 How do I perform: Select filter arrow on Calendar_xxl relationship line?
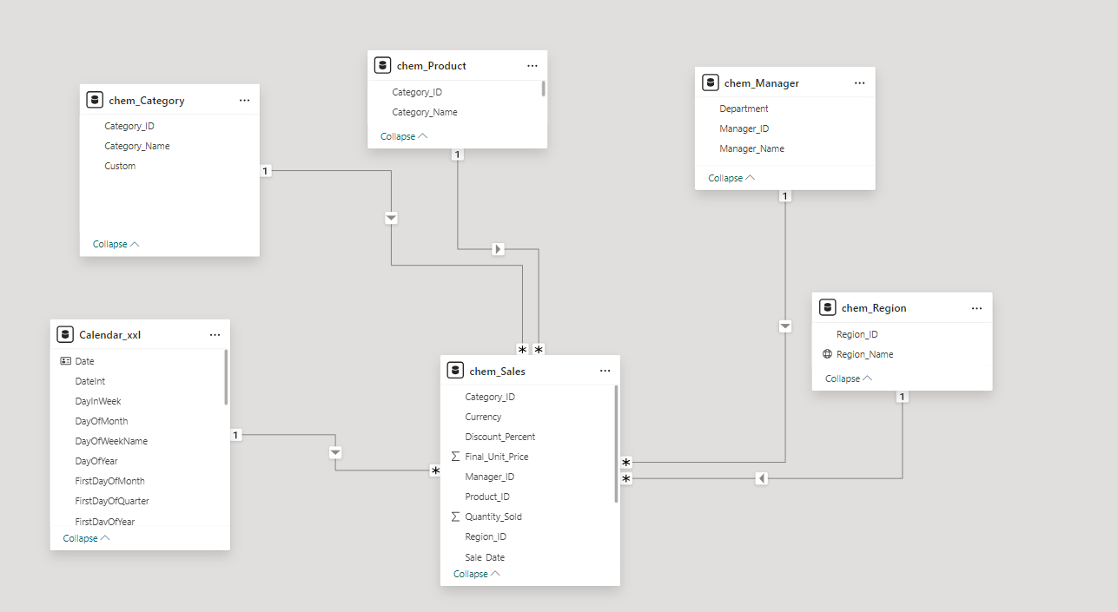335,452
